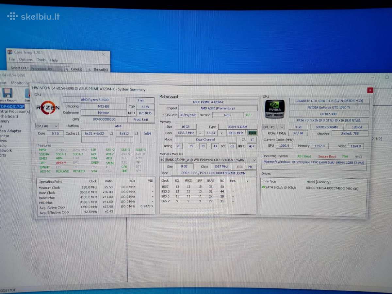Open the Monitoring menu in HWiNFO main window
Viewport: 392px width, 294px height.
[x=20, y=83]
